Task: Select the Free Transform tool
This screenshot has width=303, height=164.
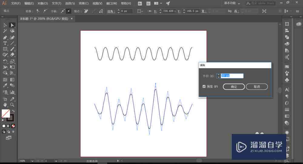Action: (12, 67)
